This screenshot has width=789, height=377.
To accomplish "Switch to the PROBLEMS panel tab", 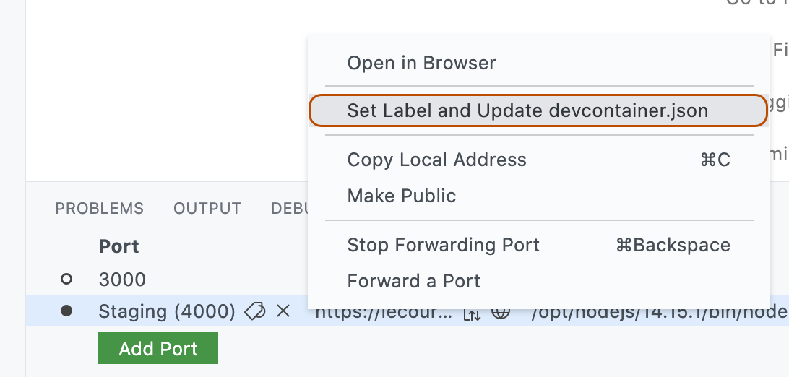I will click(x=99, y=208).
